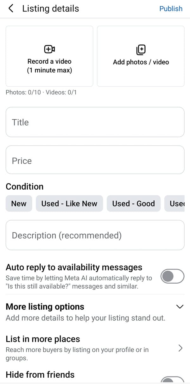The image size is (190, 384).
Task: Enable auto reply to availability messages
Action: (x=172, y=276)
